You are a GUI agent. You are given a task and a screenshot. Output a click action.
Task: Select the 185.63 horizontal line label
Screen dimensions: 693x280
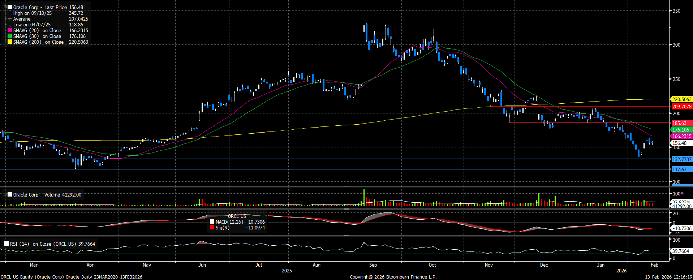[679, 123]
